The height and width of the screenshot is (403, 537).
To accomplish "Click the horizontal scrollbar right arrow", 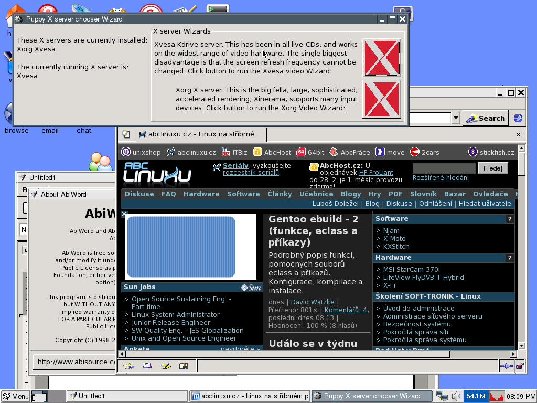I will point(513,354).
